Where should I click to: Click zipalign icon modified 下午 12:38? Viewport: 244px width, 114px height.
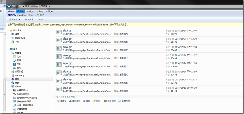pos(59,48)
